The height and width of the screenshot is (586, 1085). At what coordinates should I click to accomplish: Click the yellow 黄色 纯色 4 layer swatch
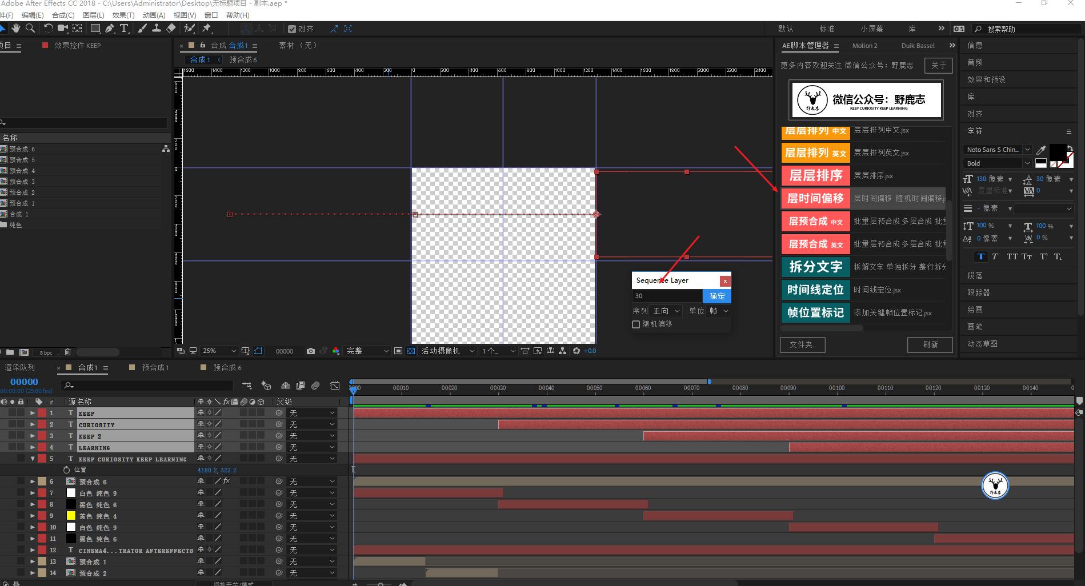point(71,516)
